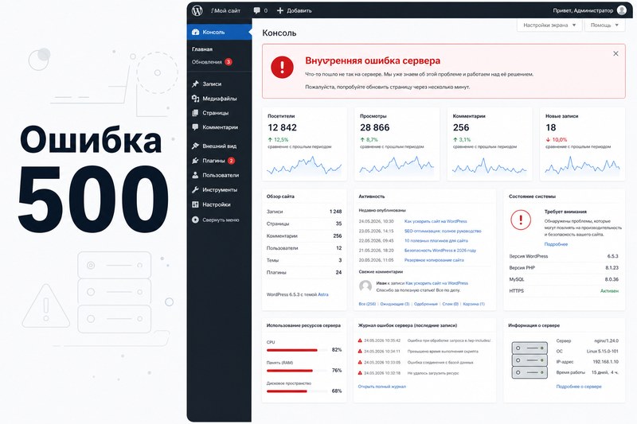Click the Версия PHP value 8.1.23
The width and height of the screenshot is (637, 424).
612,268
